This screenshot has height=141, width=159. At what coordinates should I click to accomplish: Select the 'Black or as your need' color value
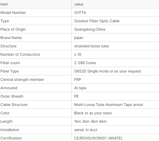coord(93,113)
